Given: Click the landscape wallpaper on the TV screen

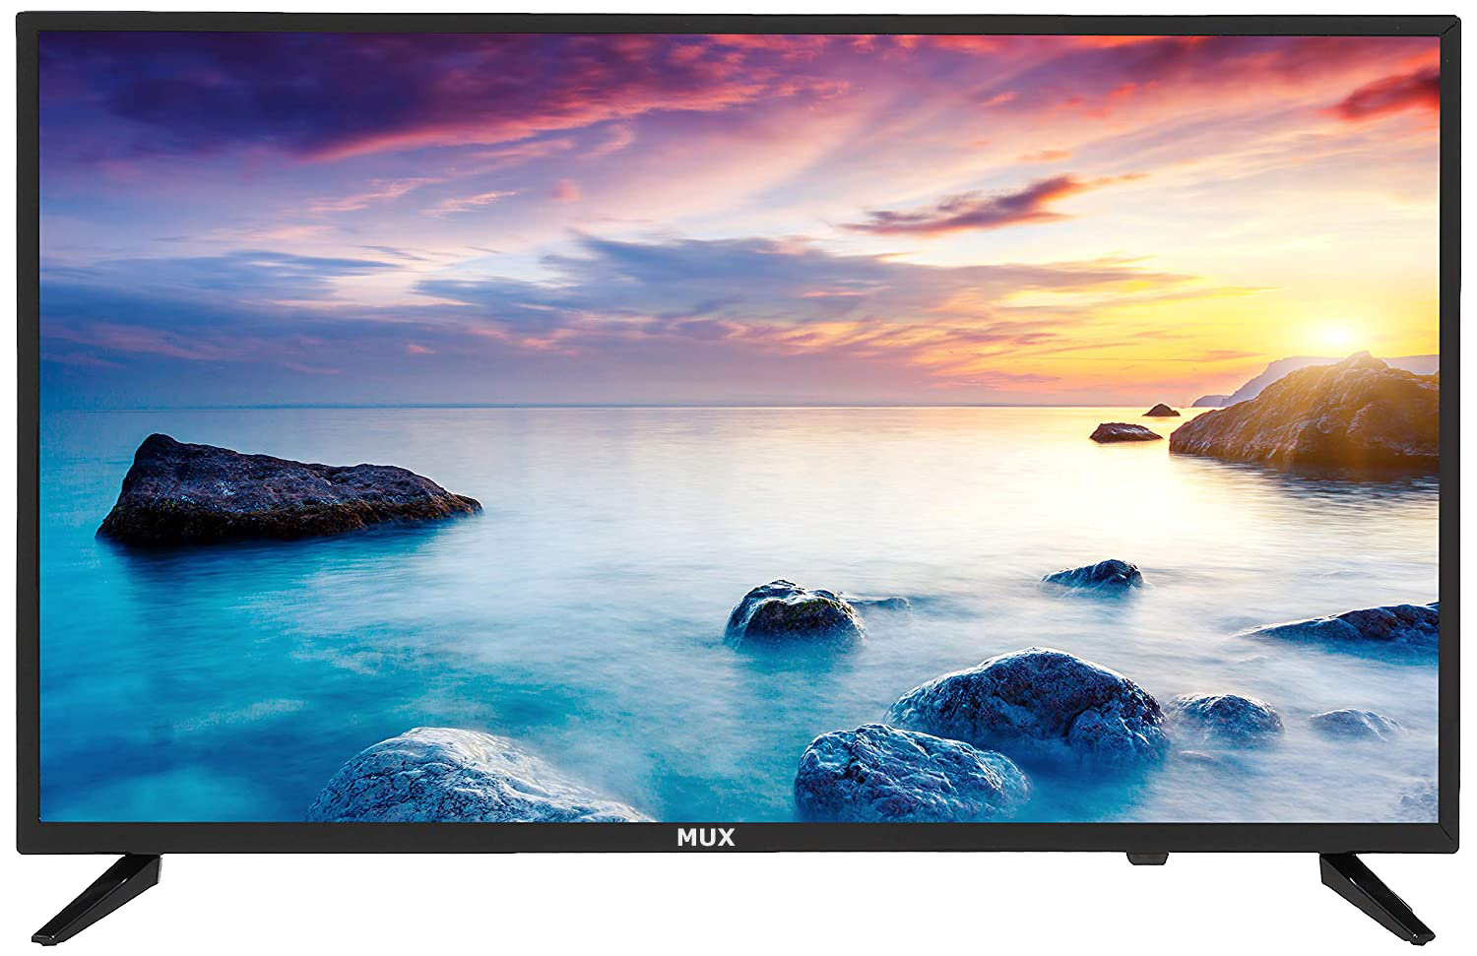Looking at the screenshot, I should tap(738, 426).
